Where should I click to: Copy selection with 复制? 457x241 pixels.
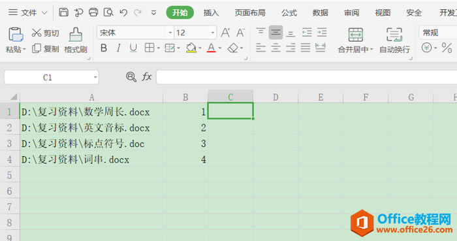click(x=46, y=48)
